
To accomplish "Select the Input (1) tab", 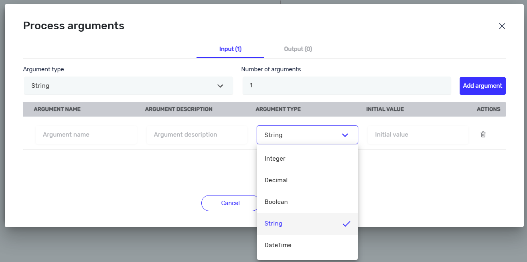I will coord(230,49).
